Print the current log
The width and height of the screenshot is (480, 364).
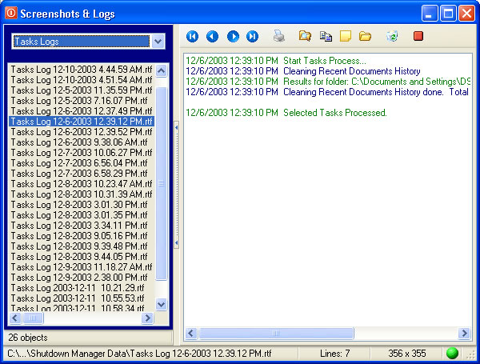[x=278, y=36]
